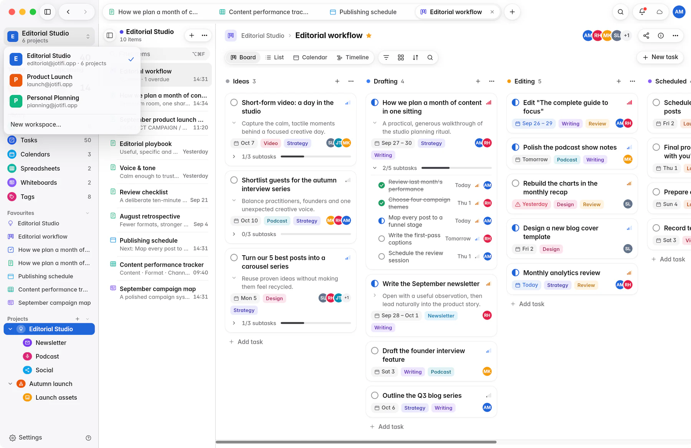Viewport: 691px width, 448px height.
Task: Open the sort arrows icon
Action: [415, 57]
